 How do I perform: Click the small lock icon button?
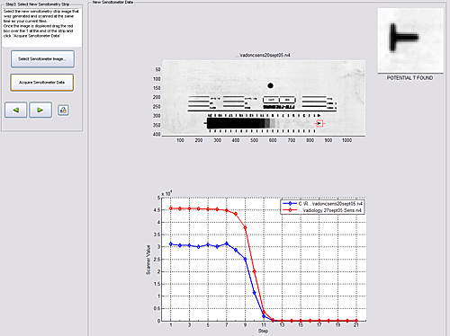tap(63, 111)
